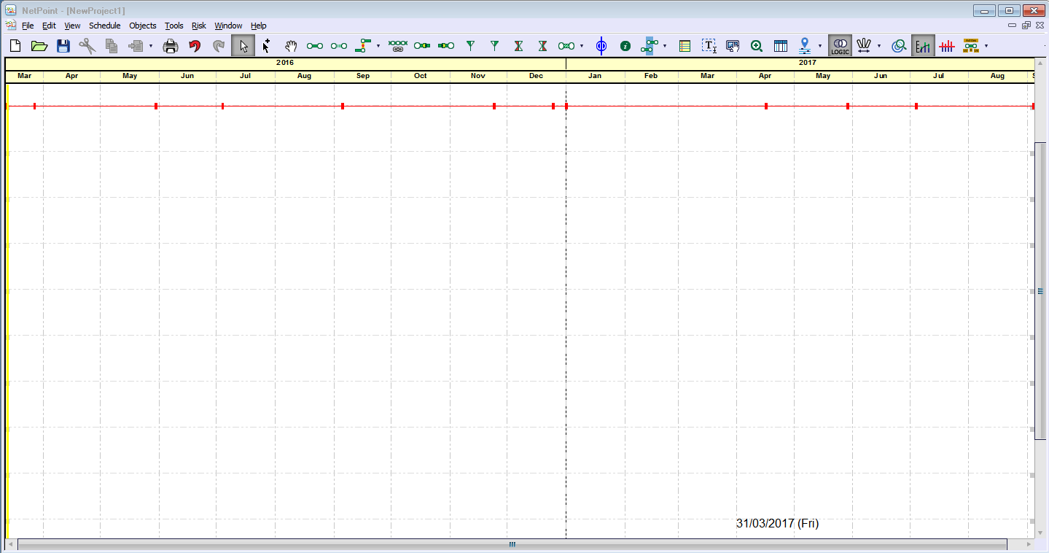The width and height of the screenshot is (1049, 553).
Task: Select the solid green activity bar tool
Action: click(x=315, y=46)
